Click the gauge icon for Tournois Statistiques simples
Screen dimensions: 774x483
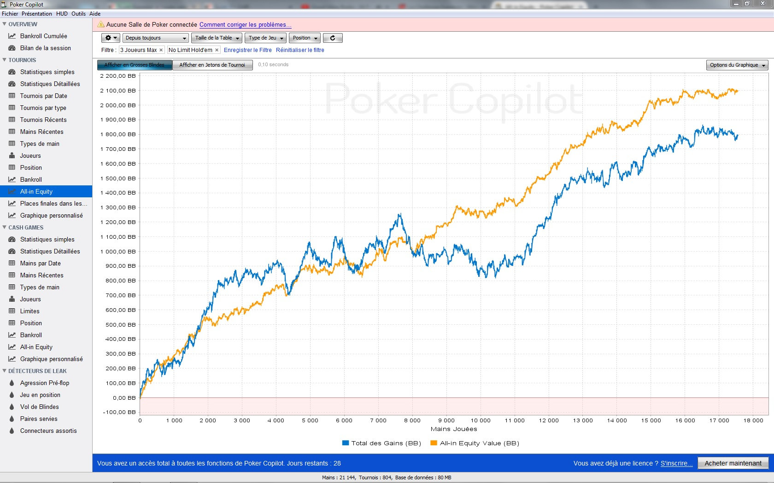pos(12,72)
